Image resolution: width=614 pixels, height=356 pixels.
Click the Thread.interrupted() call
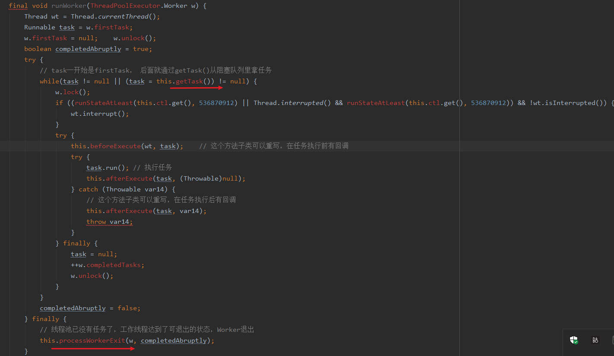292,103
